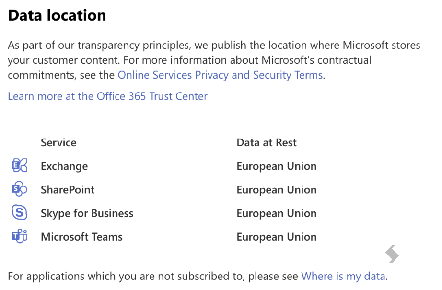442x290 pixels.
Task: Click the Service column header
Action: (x=58, y=143)
